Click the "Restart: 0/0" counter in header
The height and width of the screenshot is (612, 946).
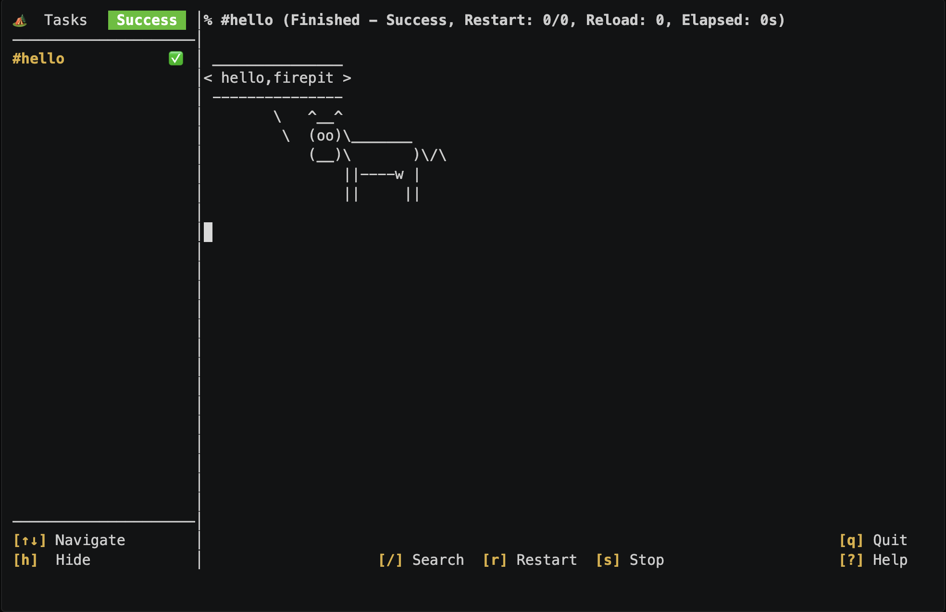coord(520,20)
